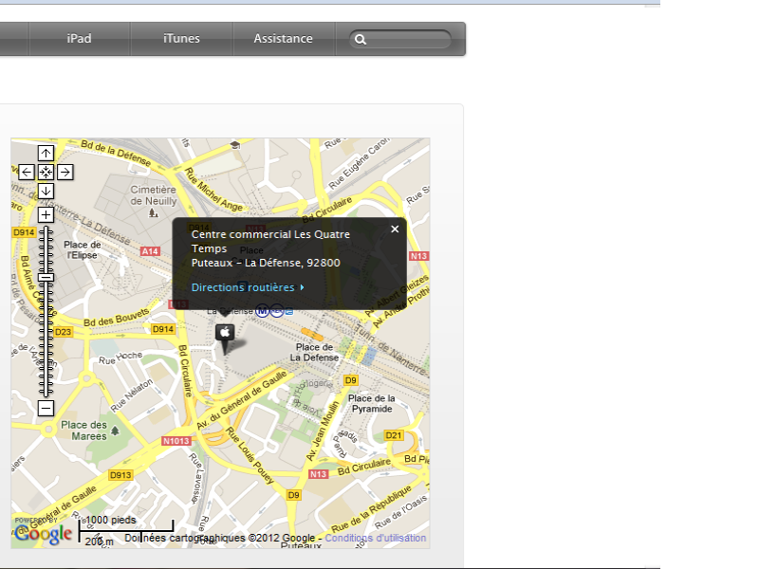Screen dimensions: 759x569
Task: Open Conditions d'utilisation link
Action: pos(375,538)
